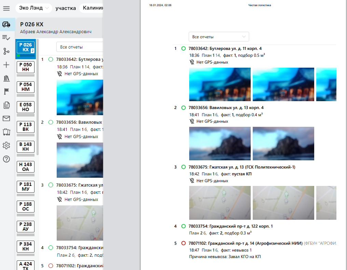Open address link 78033754 Гражданский пр-т д. 122
The height and width of the screenshot is (270, 347).
(231, 226)
